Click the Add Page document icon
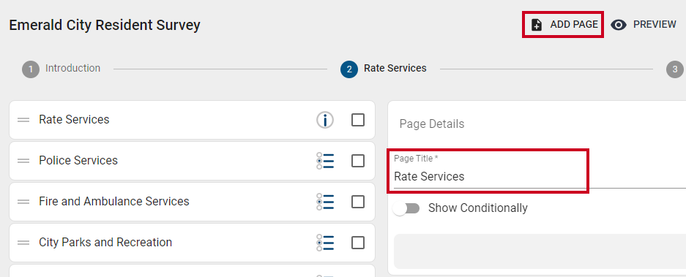686x277 pixels. 537,25
